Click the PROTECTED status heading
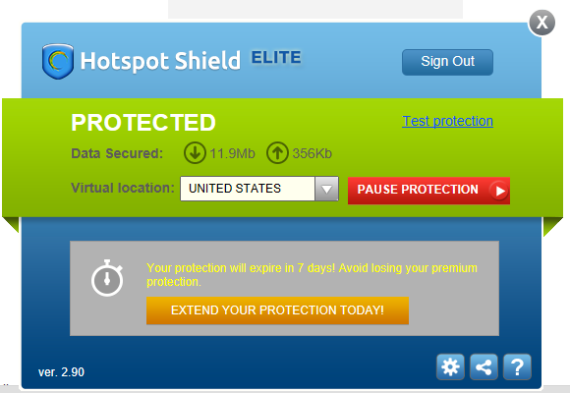This screenshot has width=570, height=393. (x=143, y=123)
